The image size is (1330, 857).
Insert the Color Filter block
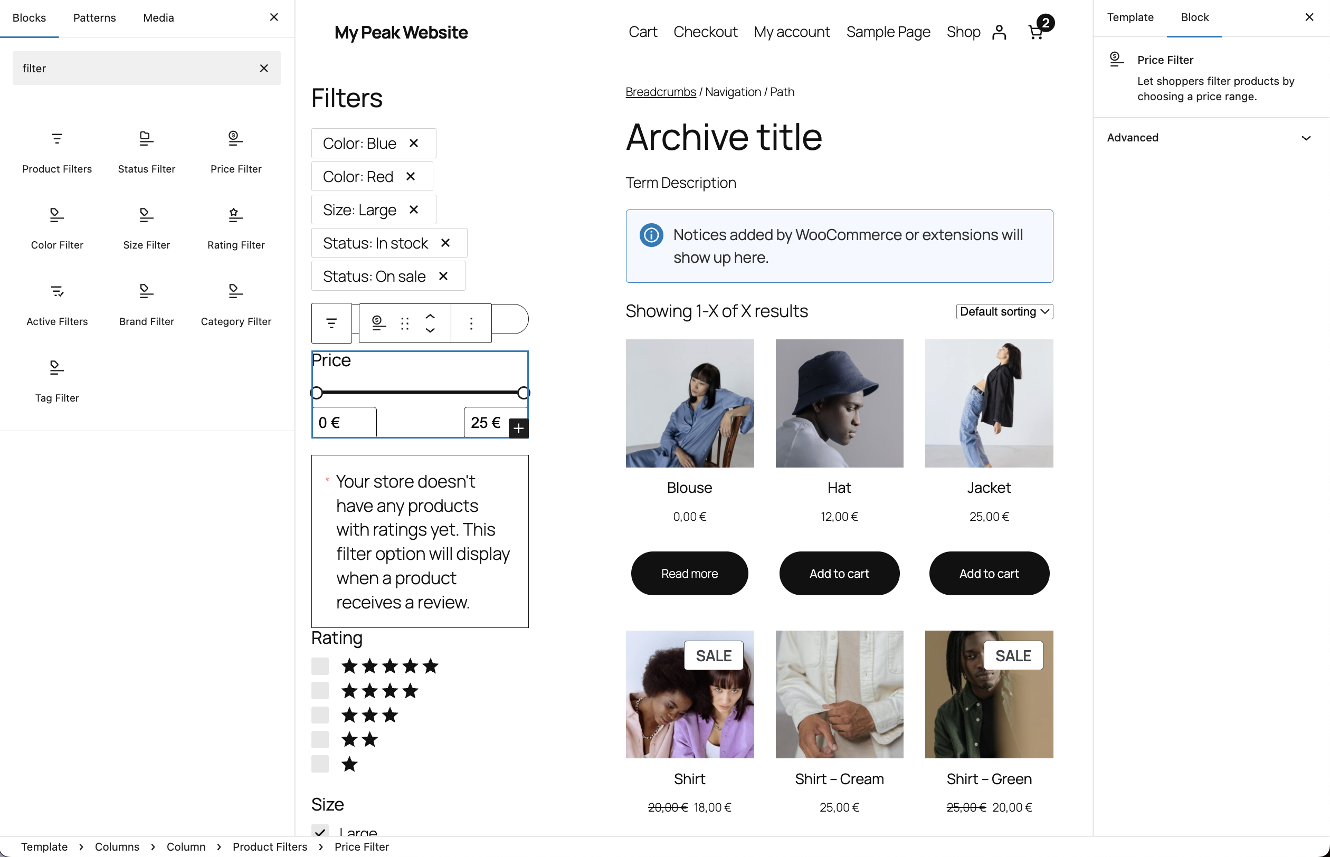click(57, 227)
